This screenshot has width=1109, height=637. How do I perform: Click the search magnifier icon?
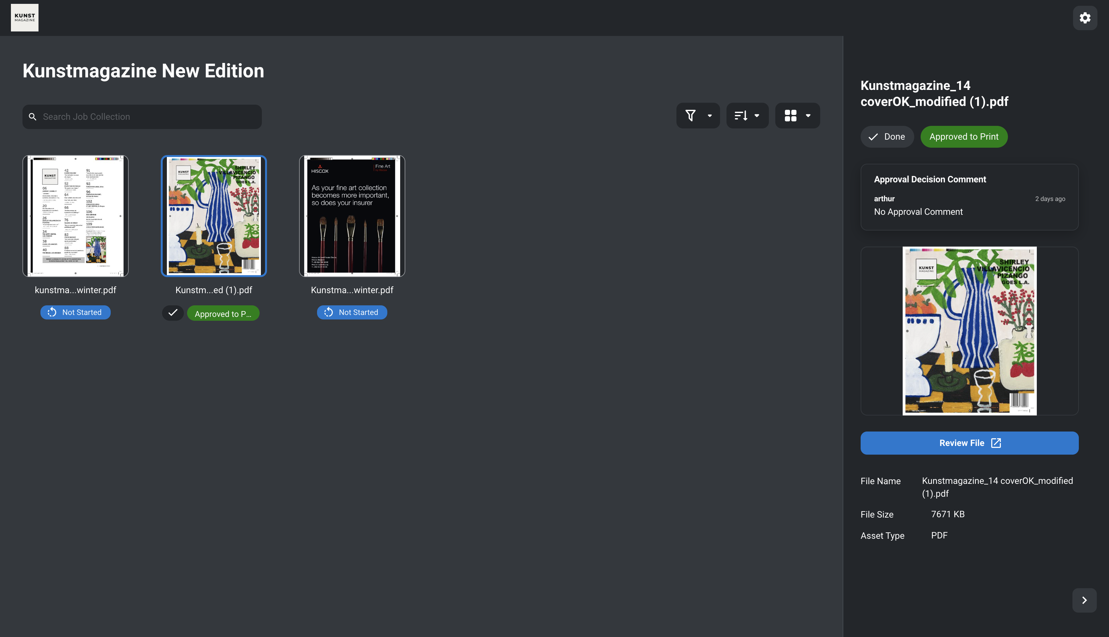tap(32, 117)
